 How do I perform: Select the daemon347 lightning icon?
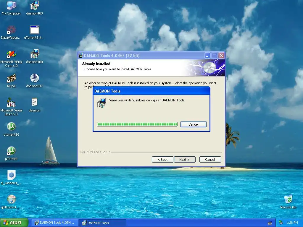tap(34, 81)
